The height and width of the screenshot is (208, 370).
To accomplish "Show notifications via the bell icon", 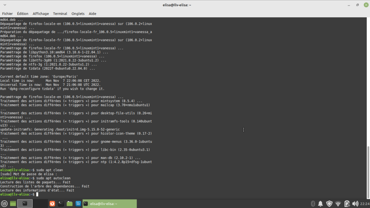I will pos(320,204).
